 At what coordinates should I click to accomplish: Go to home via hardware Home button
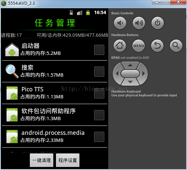[120, 46]
